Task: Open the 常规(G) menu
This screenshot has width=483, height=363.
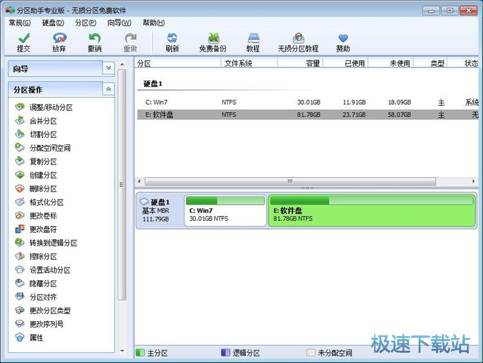Action: point(20,23)
